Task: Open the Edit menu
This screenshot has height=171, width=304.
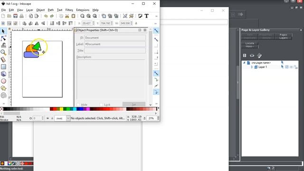Action: click(x=11, y=10)
